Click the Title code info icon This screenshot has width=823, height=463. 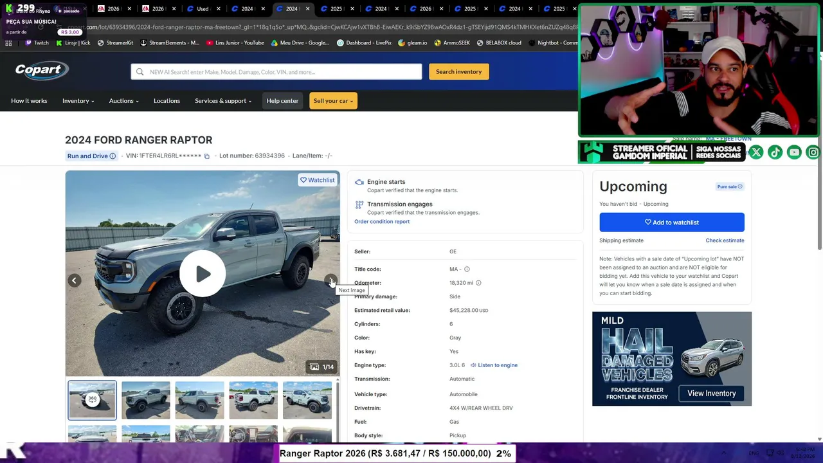[467, 269]
